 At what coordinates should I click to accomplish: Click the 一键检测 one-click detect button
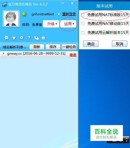point(69,47)
